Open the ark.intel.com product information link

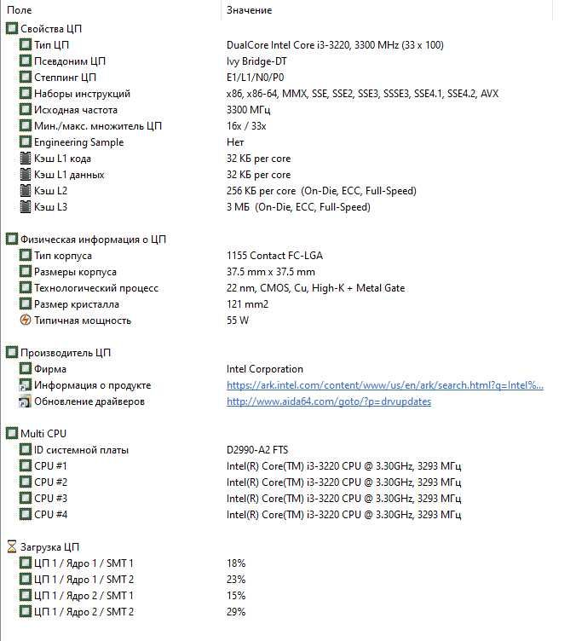(385, 385)
